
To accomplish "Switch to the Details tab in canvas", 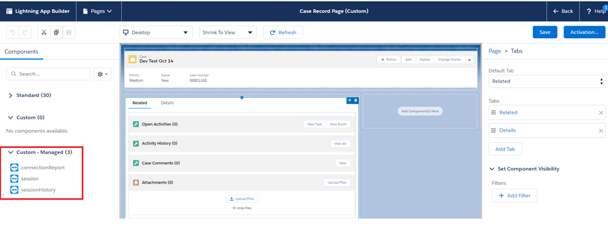I will [167, 103].
